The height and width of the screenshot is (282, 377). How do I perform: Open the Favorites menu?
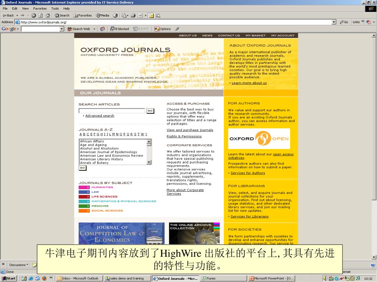tap(40, 9)
